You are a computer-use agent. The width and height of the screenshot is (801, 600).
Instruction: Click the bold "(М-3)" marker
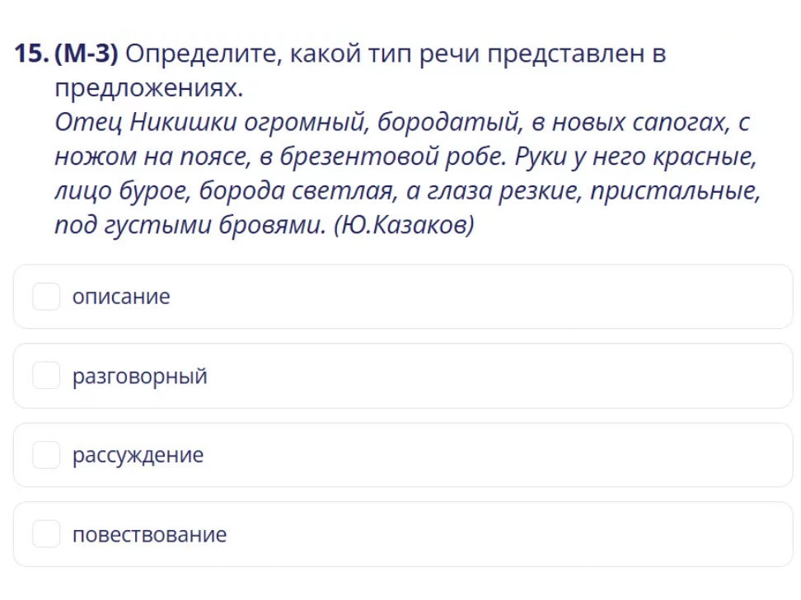(x=87, y=54)
